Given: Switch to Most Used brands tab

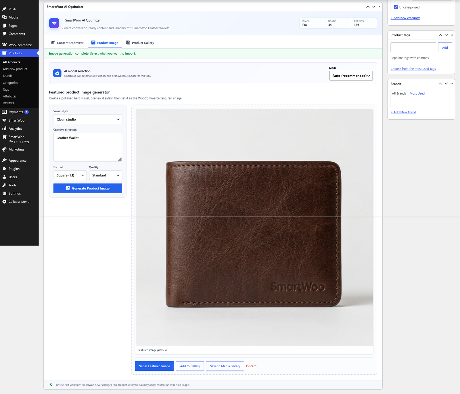Looking at the screenshot, I should click(x=417, y=93).
